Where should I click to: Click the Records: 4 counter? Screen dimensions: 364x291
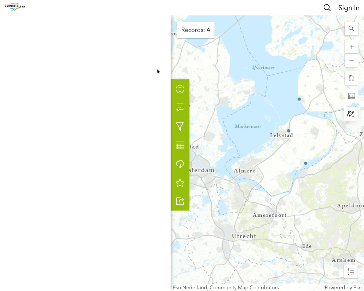click(x=196, y=30)
